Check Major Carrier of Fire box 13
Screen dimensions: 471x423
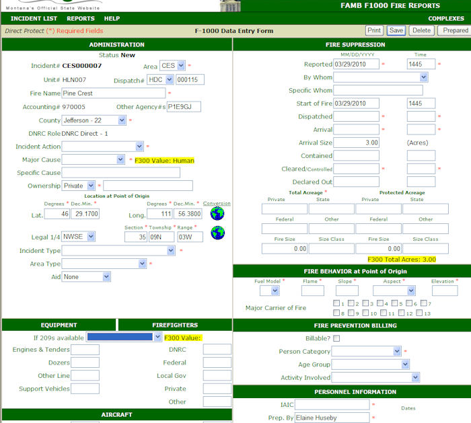click(420, 313)
